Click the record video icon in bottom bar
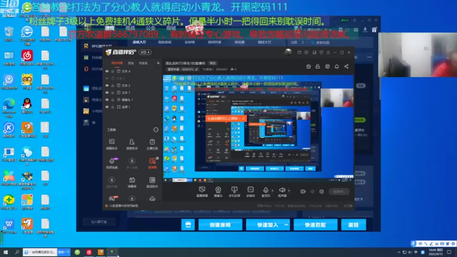Viewport: 457px width, 257px height. [x=303, y=191]
